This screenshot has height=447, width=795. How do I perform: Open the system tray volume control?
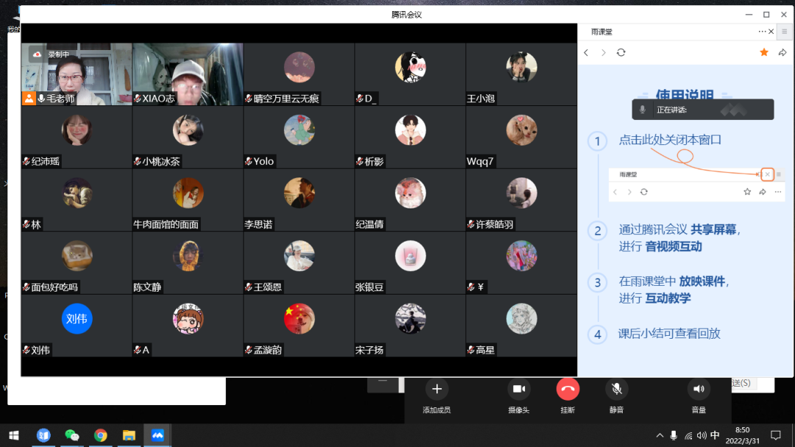702,435
